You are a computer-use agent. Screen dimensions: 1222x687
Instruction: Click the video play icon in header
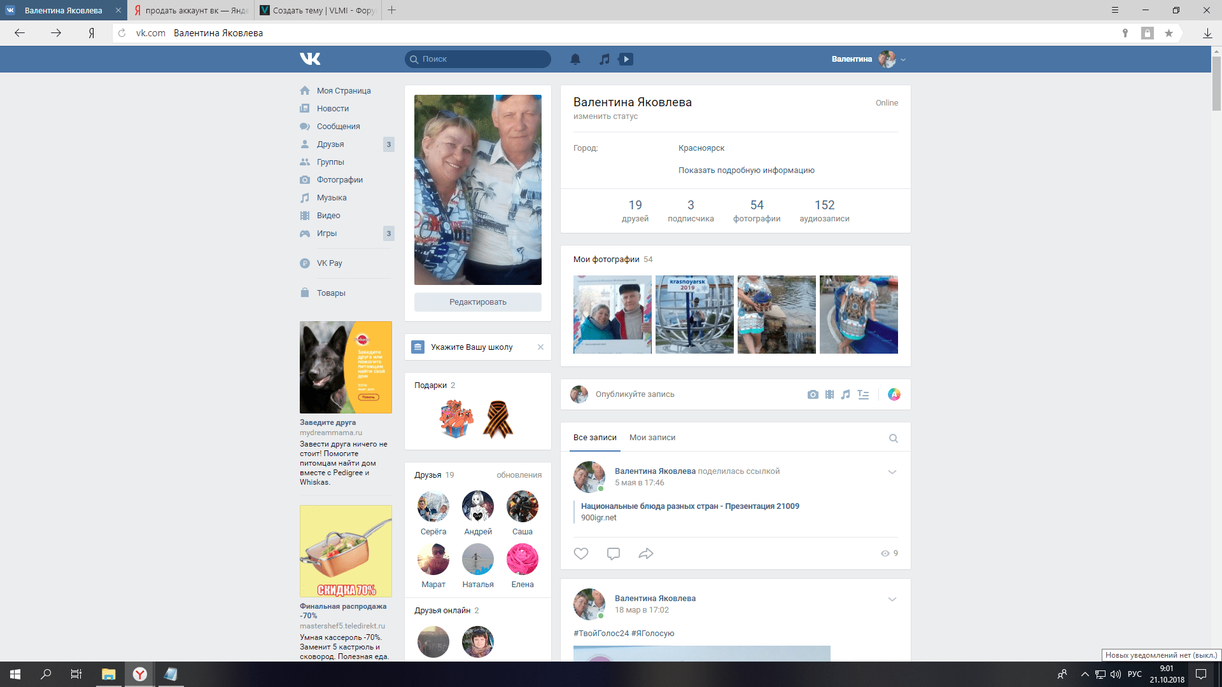[x=626, y=59]
